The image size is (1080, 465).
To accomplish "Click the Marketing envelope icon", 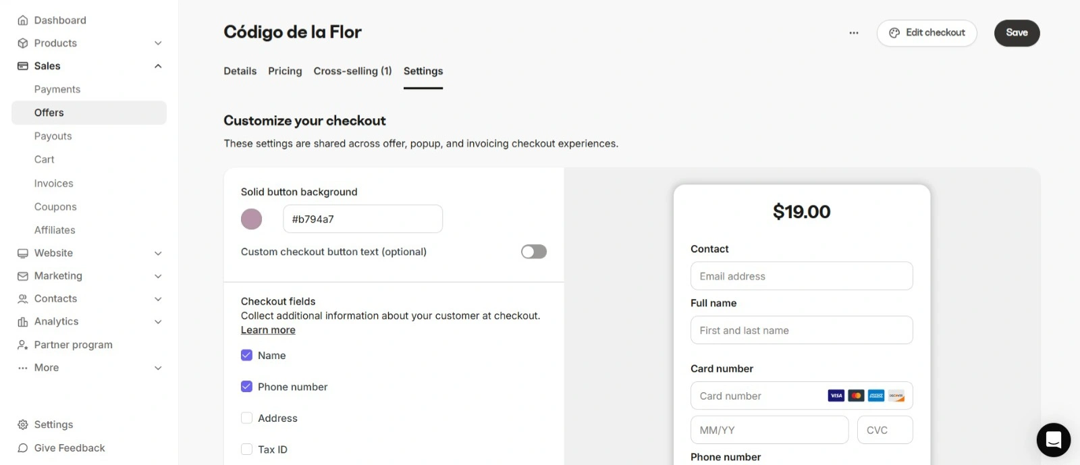I will click(23, 276).
